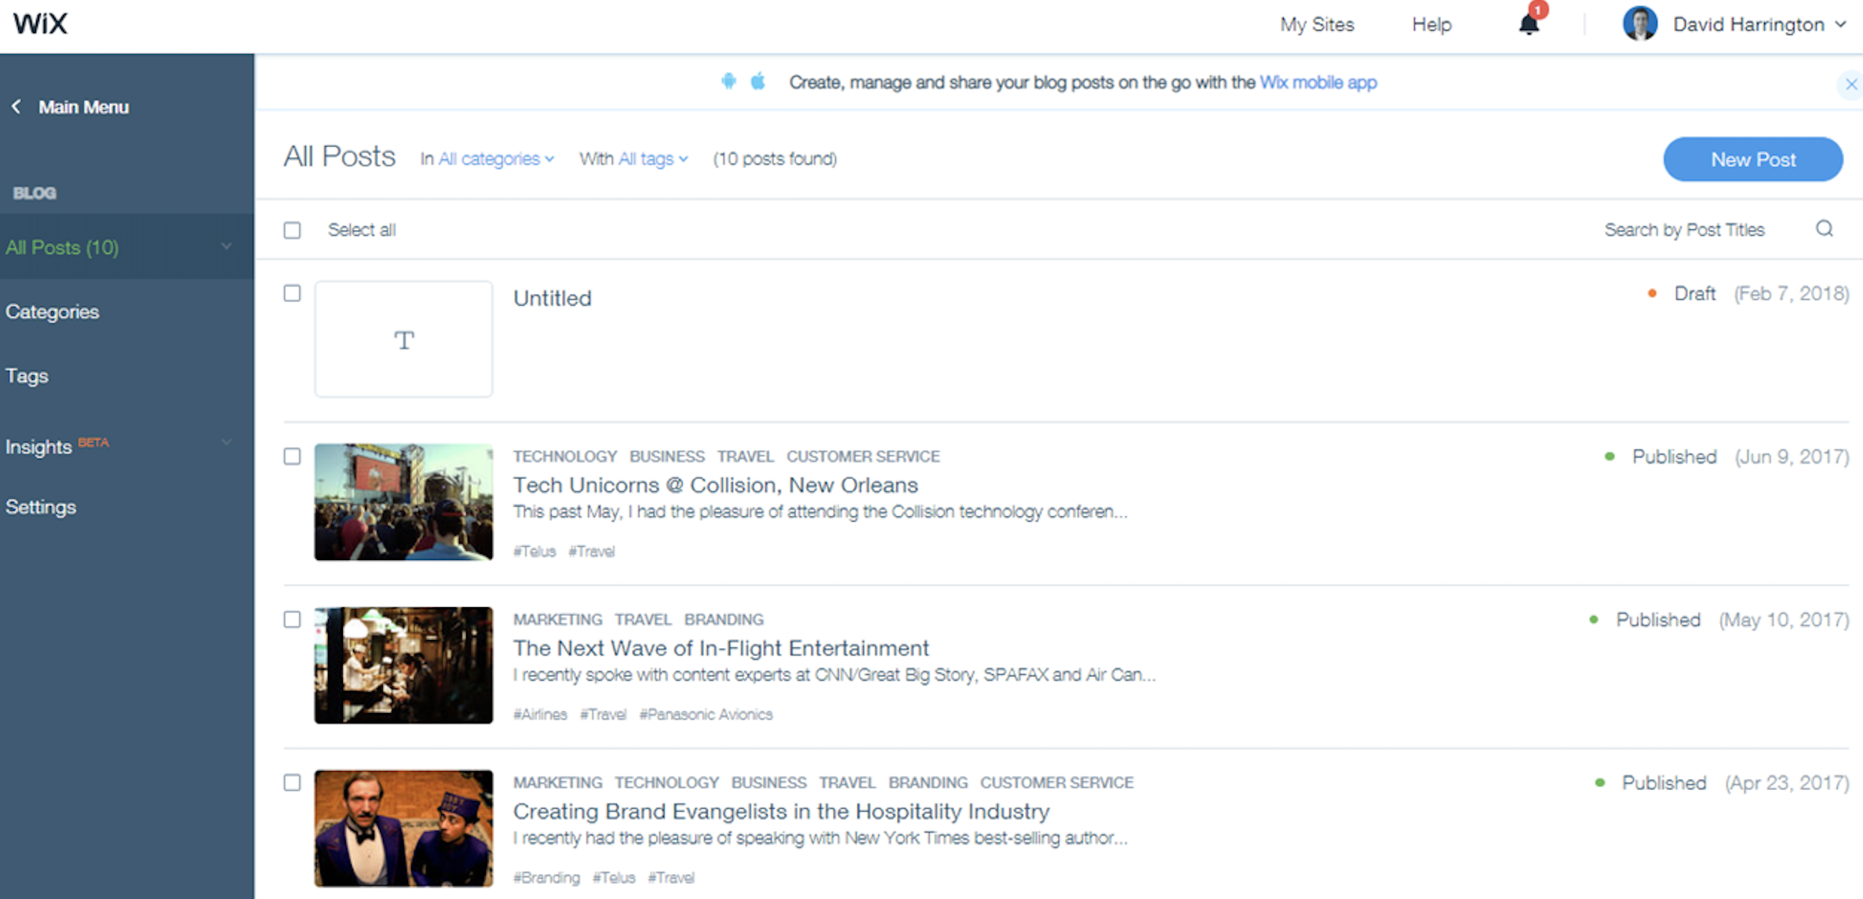Check the Untitled draft post checkbox
1863x899 pixels.
292,293
